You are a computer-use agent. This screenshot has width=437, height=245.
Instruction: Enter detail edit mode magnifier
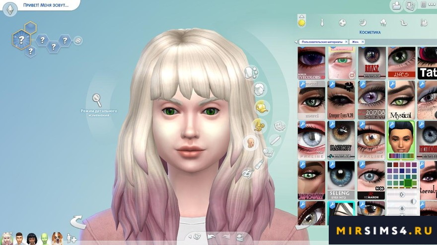coord(97,100)
